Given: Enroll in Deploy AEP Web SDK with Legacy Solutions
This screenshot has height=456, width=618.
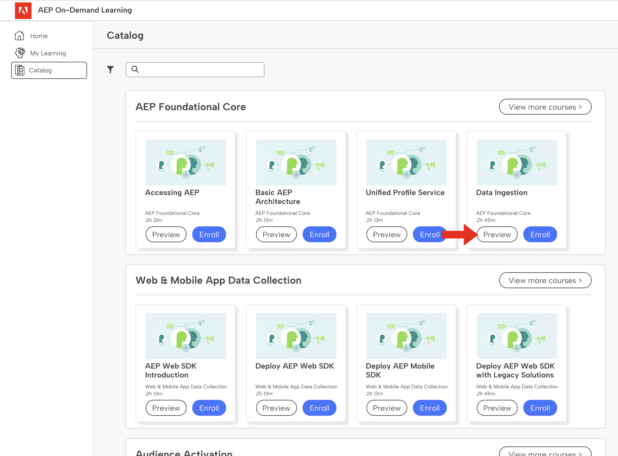Looking at the screenshot, I should click(540, 408).
